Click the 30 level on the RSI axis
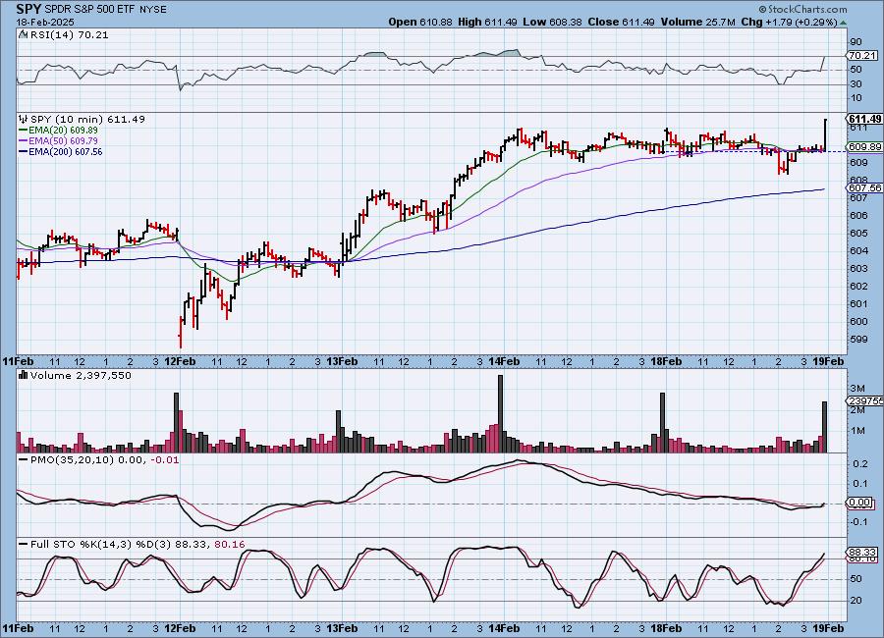The height and width of the screenshot is (638, 884). (856, 84)
